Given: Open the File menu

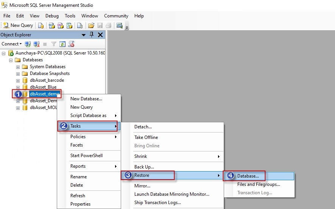Looking at the screenshot, I should (7, 16).
